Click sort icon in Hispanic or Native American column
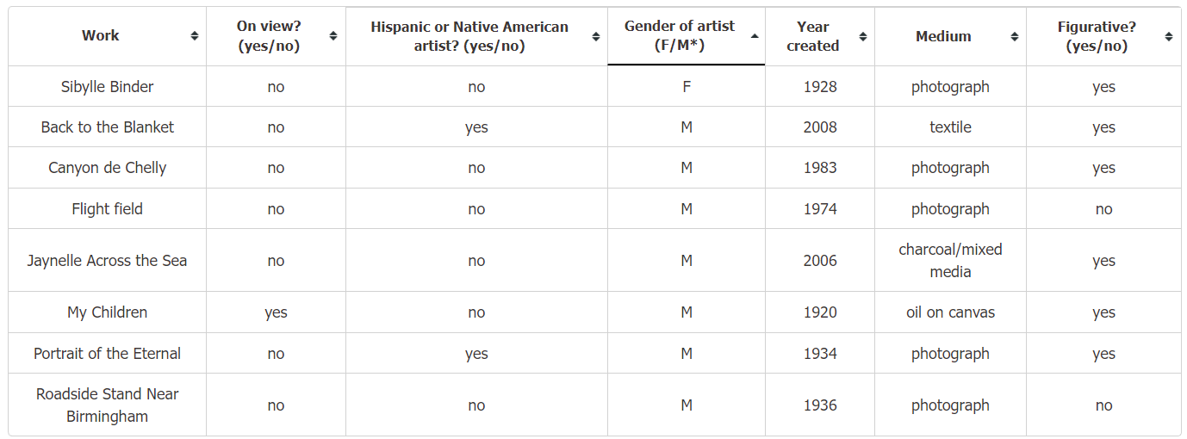The image size is (1187, 439). point(596,36)
